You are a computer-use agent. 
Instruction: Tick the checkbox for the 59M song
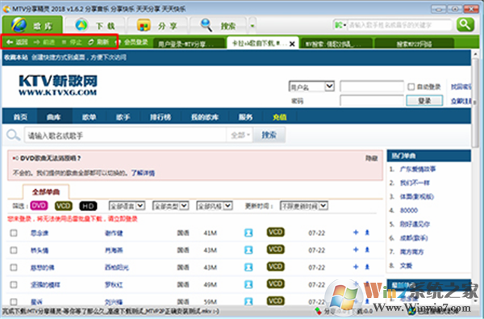(x=14, y=301)
